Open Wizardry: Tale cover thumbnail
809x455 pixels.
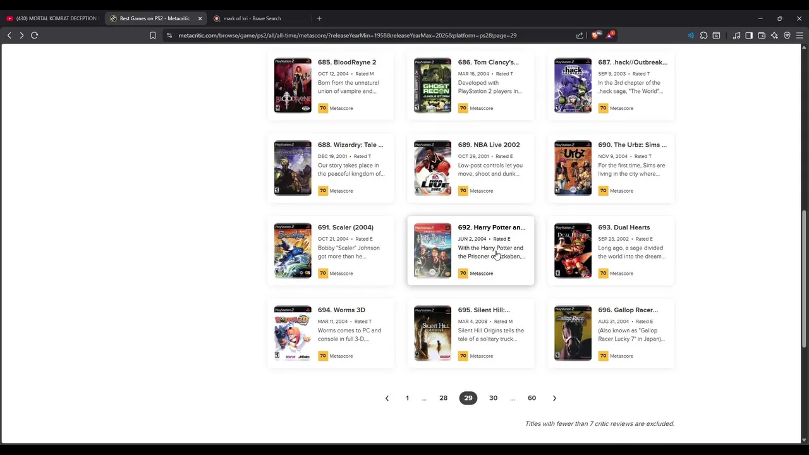coord(293,168)
